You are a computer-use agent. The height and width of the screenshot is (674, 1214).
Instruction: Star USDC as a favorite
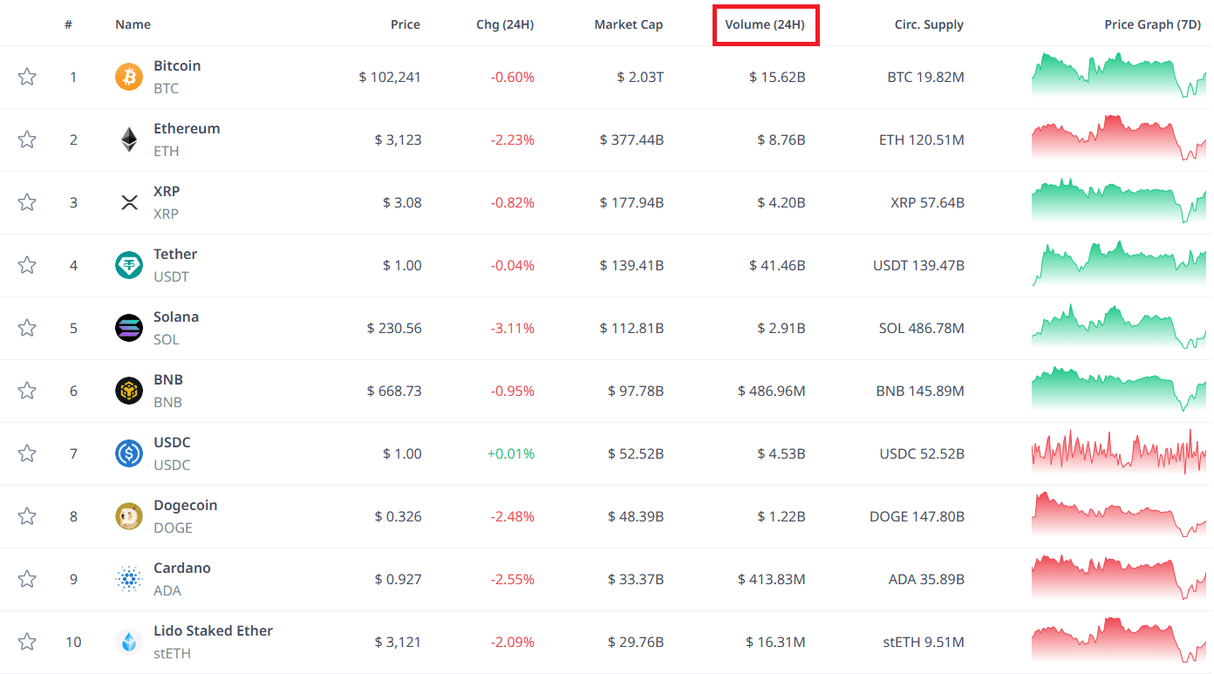click(27, 453)
